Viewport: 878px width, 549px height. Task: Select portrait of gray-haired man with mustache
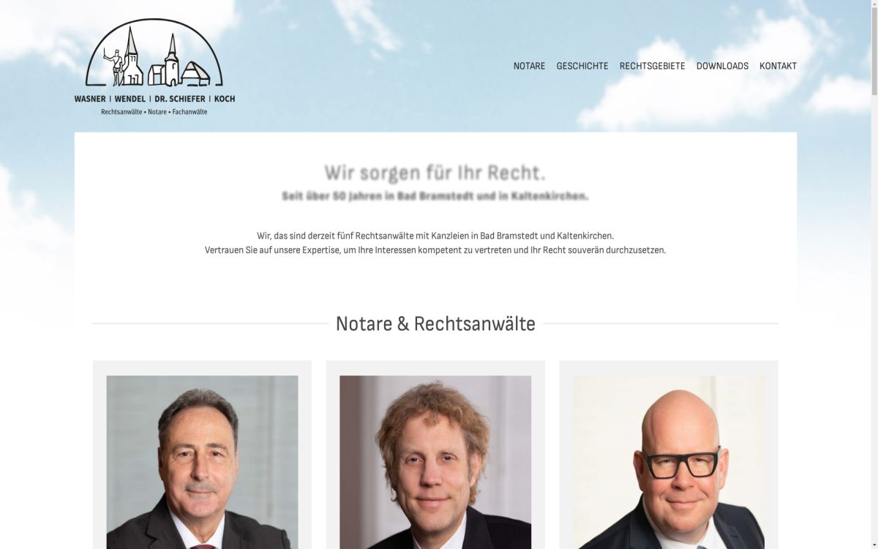pyautogui.click(x=202, y=462)
